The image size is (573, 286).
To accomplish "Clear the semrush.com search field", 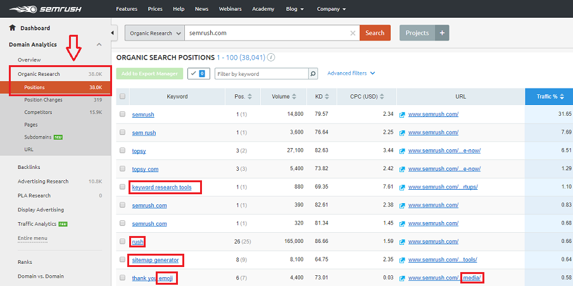I will (353, 33).
